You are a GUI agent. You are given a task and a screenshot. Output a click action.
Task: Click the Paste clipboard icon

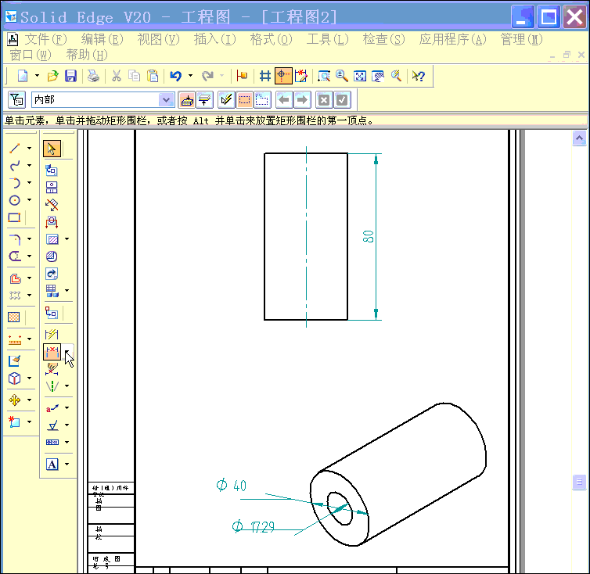[153, 76]
